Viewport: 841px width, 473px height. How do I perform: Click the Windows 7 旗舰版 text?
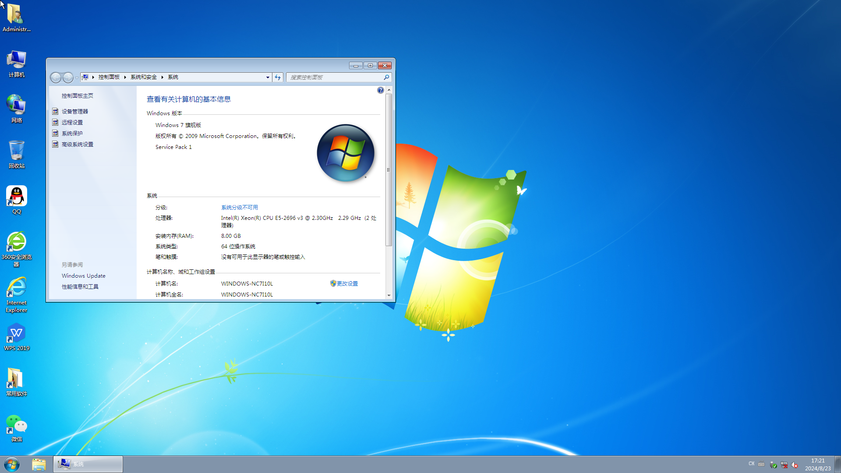(178, 125)
